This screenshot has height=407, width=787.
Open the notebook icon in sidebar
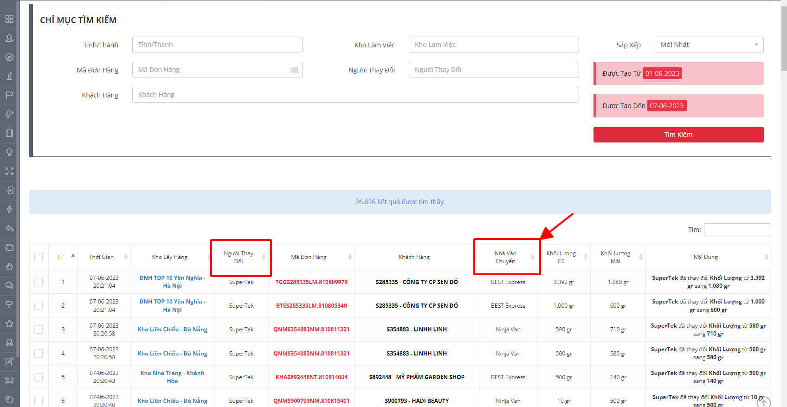click(x=9, y=133)
